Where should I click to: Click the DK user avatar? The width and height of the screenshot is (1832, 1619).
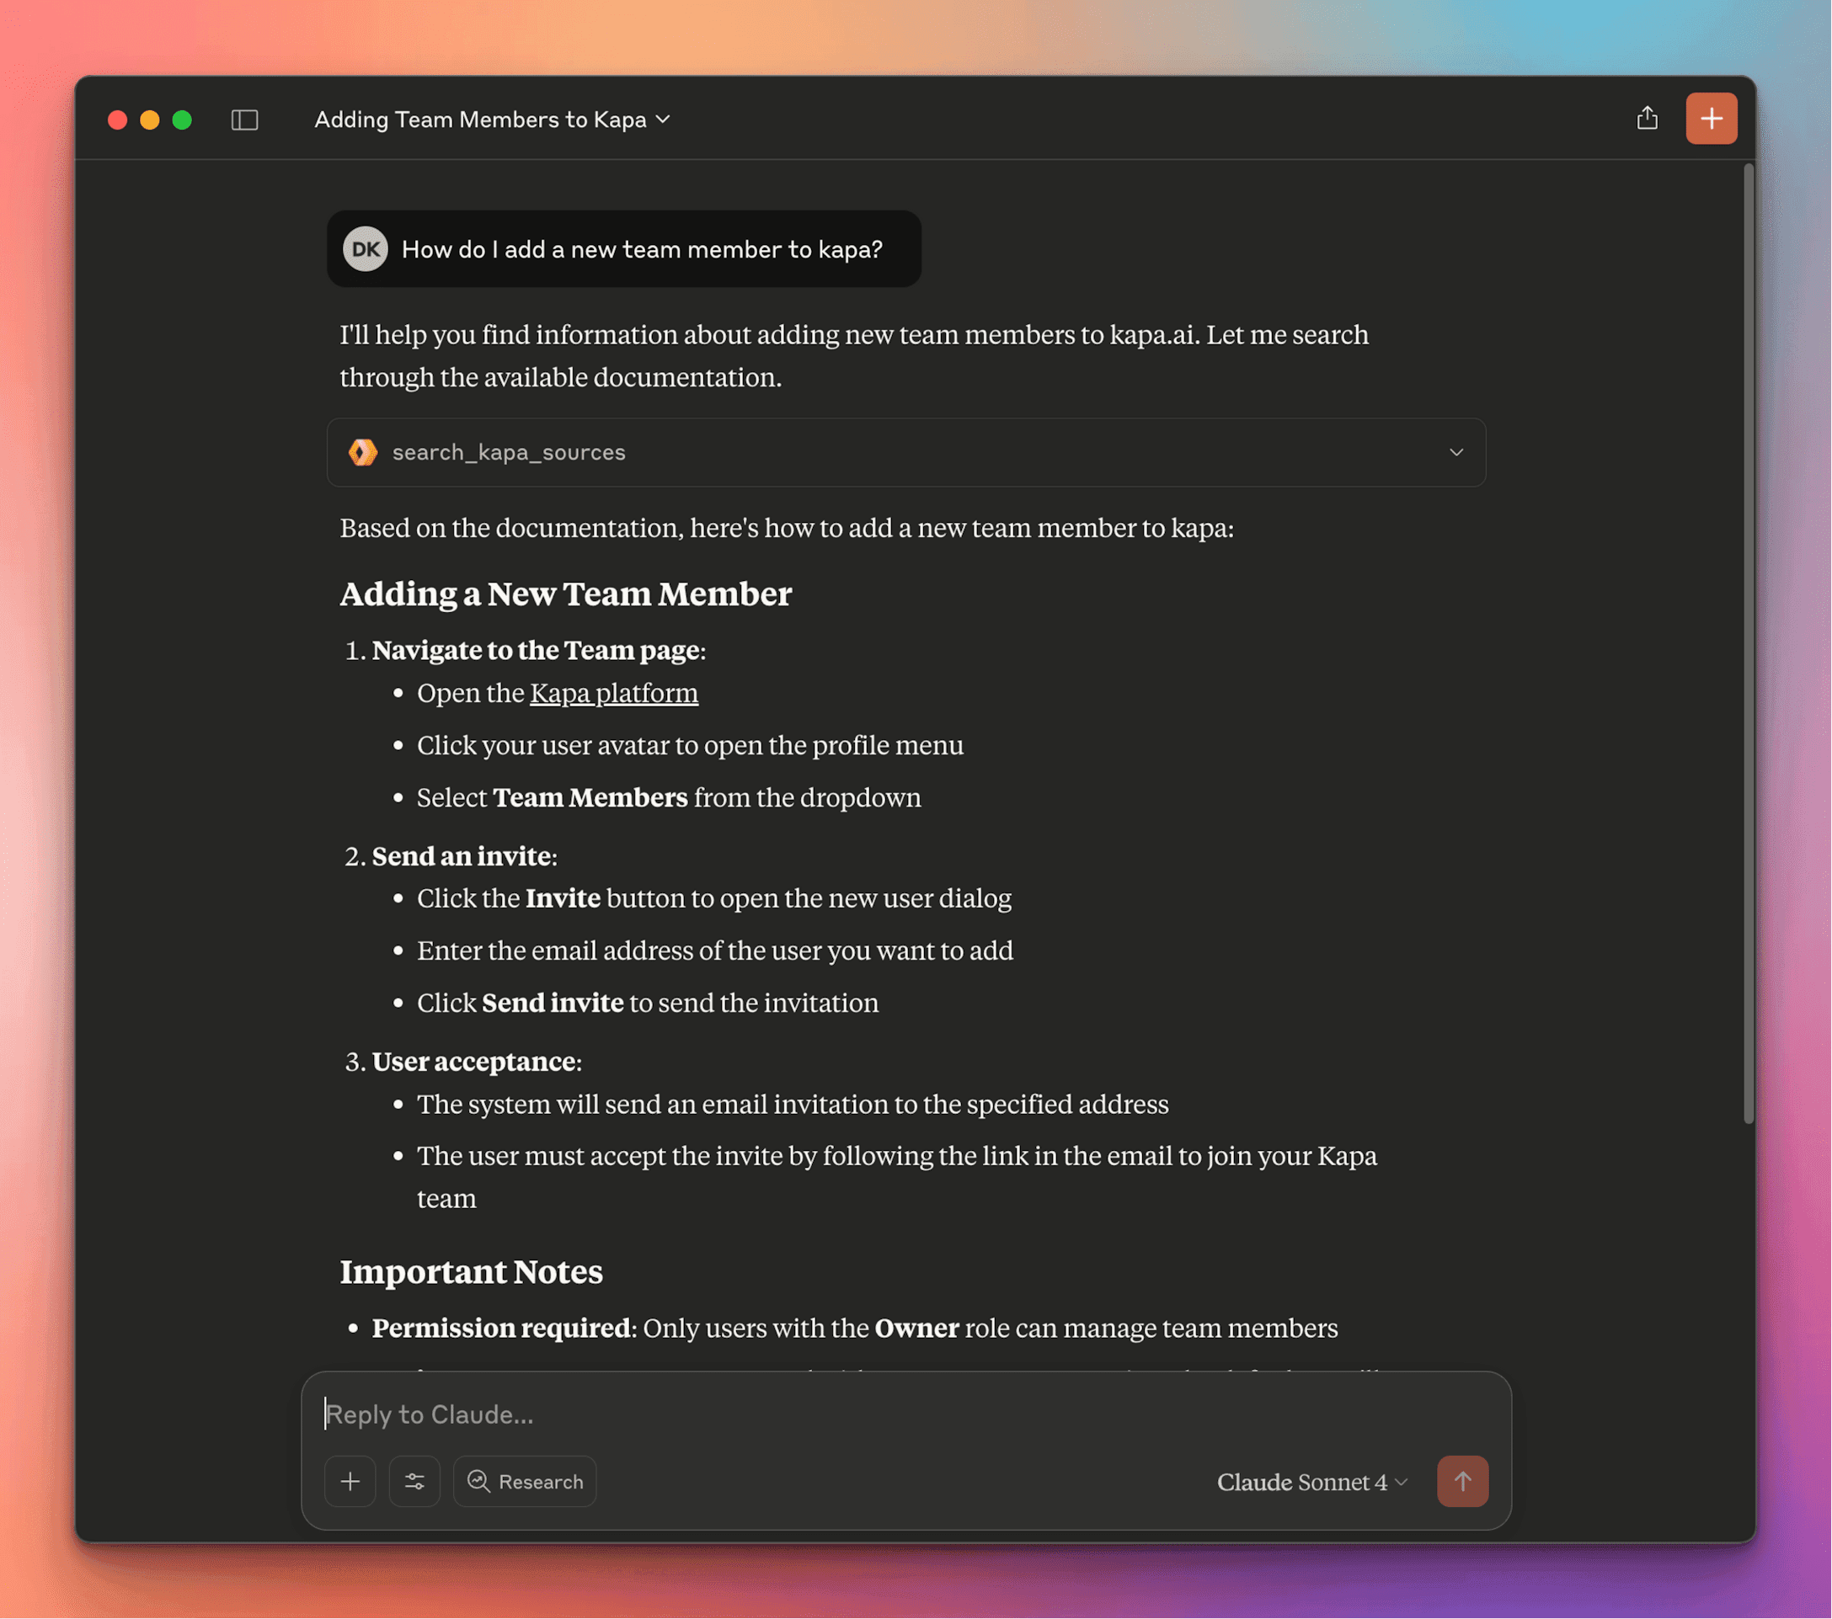click(365, 249)
